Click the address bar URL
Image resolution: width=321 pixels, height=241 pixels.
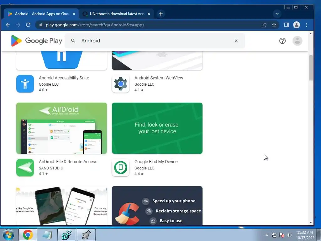(95, 25)
